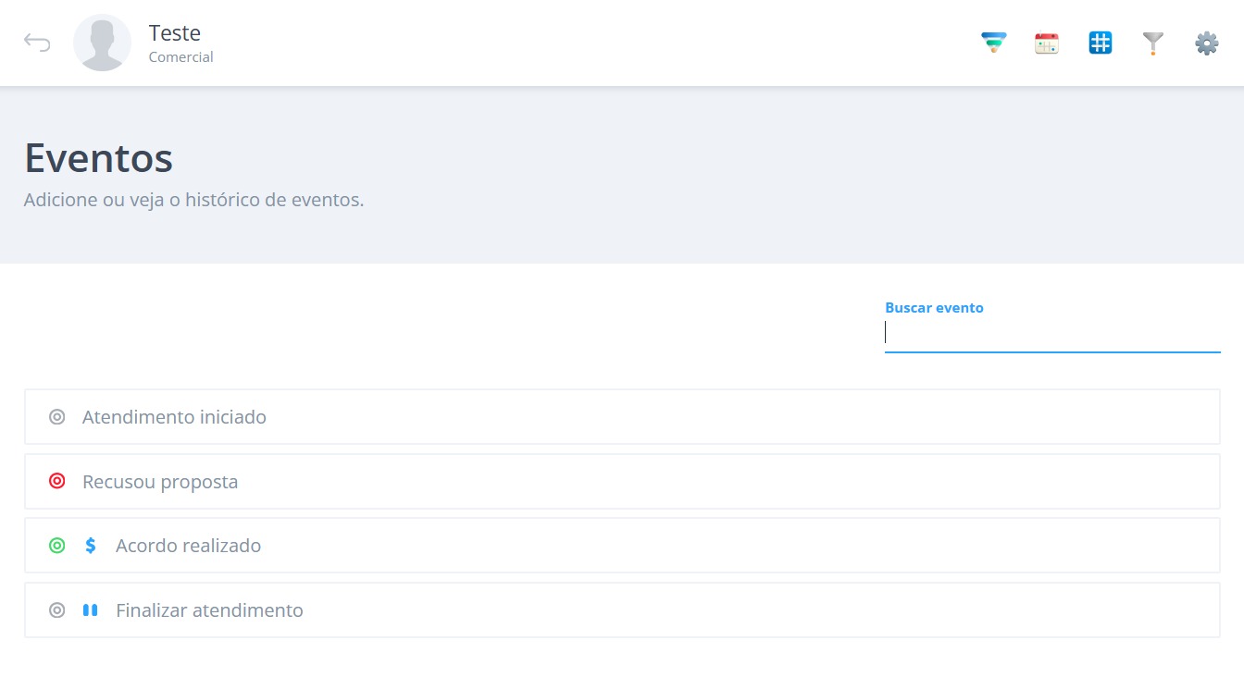Choose the Finalizar atendimento event
The image size is (1244, 677).
(622, 610)
